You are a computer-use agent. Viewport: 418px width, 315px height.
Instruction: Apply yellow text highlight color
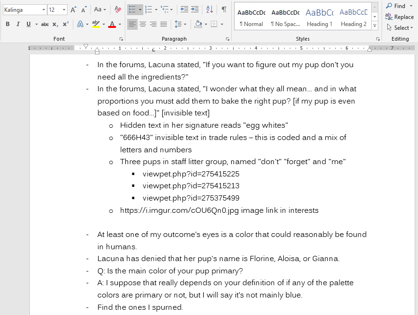96,24
